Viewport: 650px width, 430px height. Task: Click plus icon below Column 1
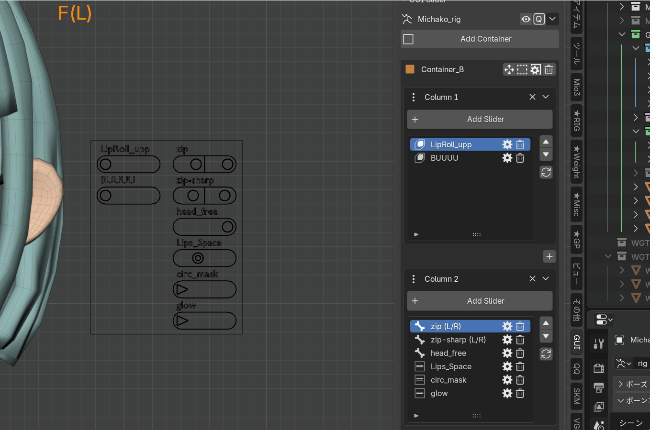pyautogui.click(x=549, y=256)
